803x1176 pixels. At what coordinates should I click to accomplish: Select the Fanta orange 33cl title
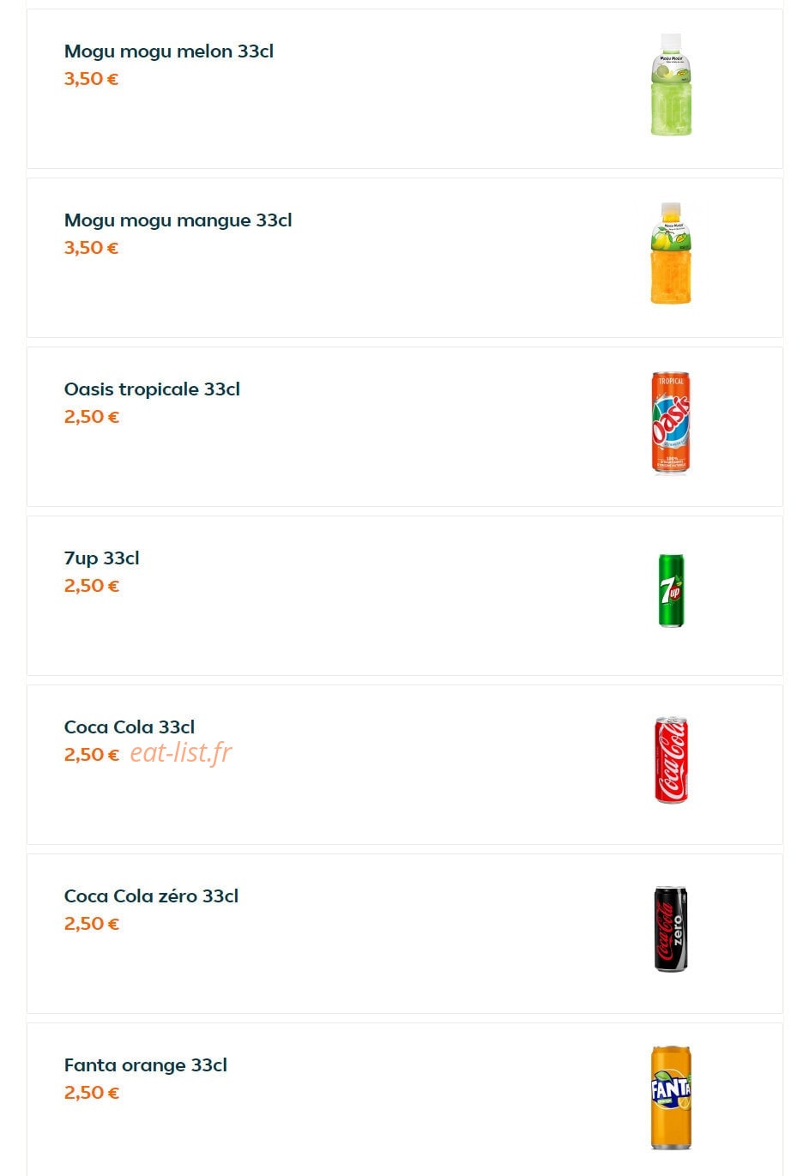pos(146,1065)
